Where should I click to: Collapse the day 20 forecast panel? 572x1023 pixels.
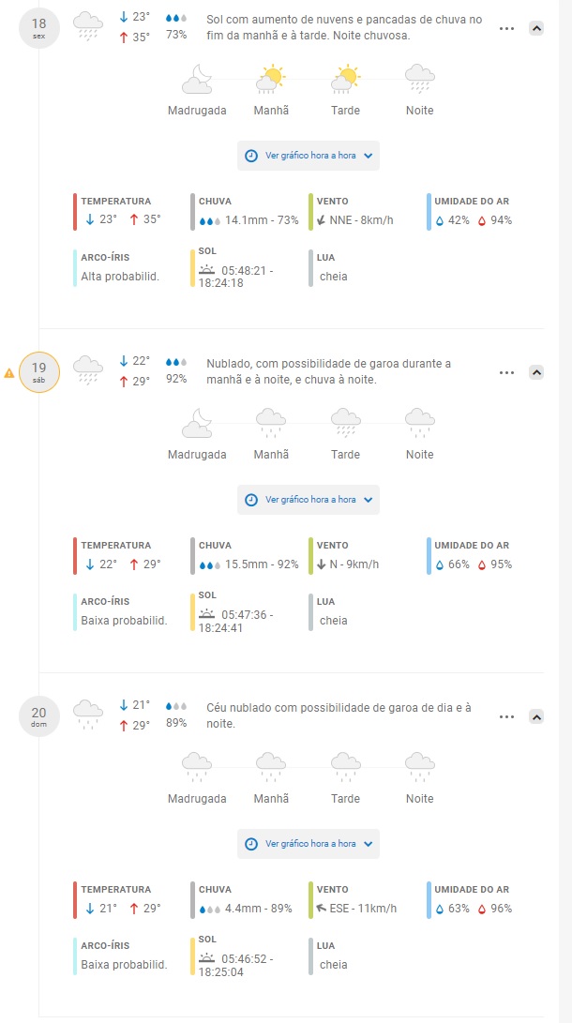click(536, 717)
